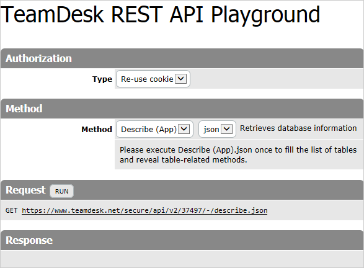Click the GET verb text
This screenshot has width=364, height=268.
11,210
